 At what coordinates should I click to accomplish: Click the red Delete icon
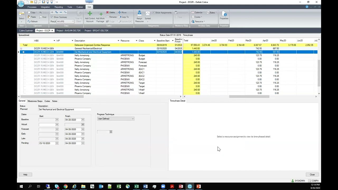[x=107, y=12]
